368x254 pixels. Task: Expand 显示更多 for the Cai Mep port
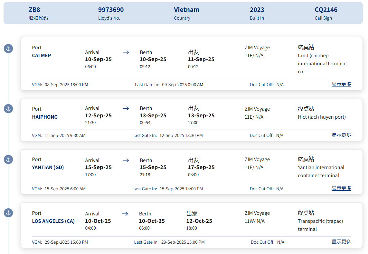[x=341, y=84]
